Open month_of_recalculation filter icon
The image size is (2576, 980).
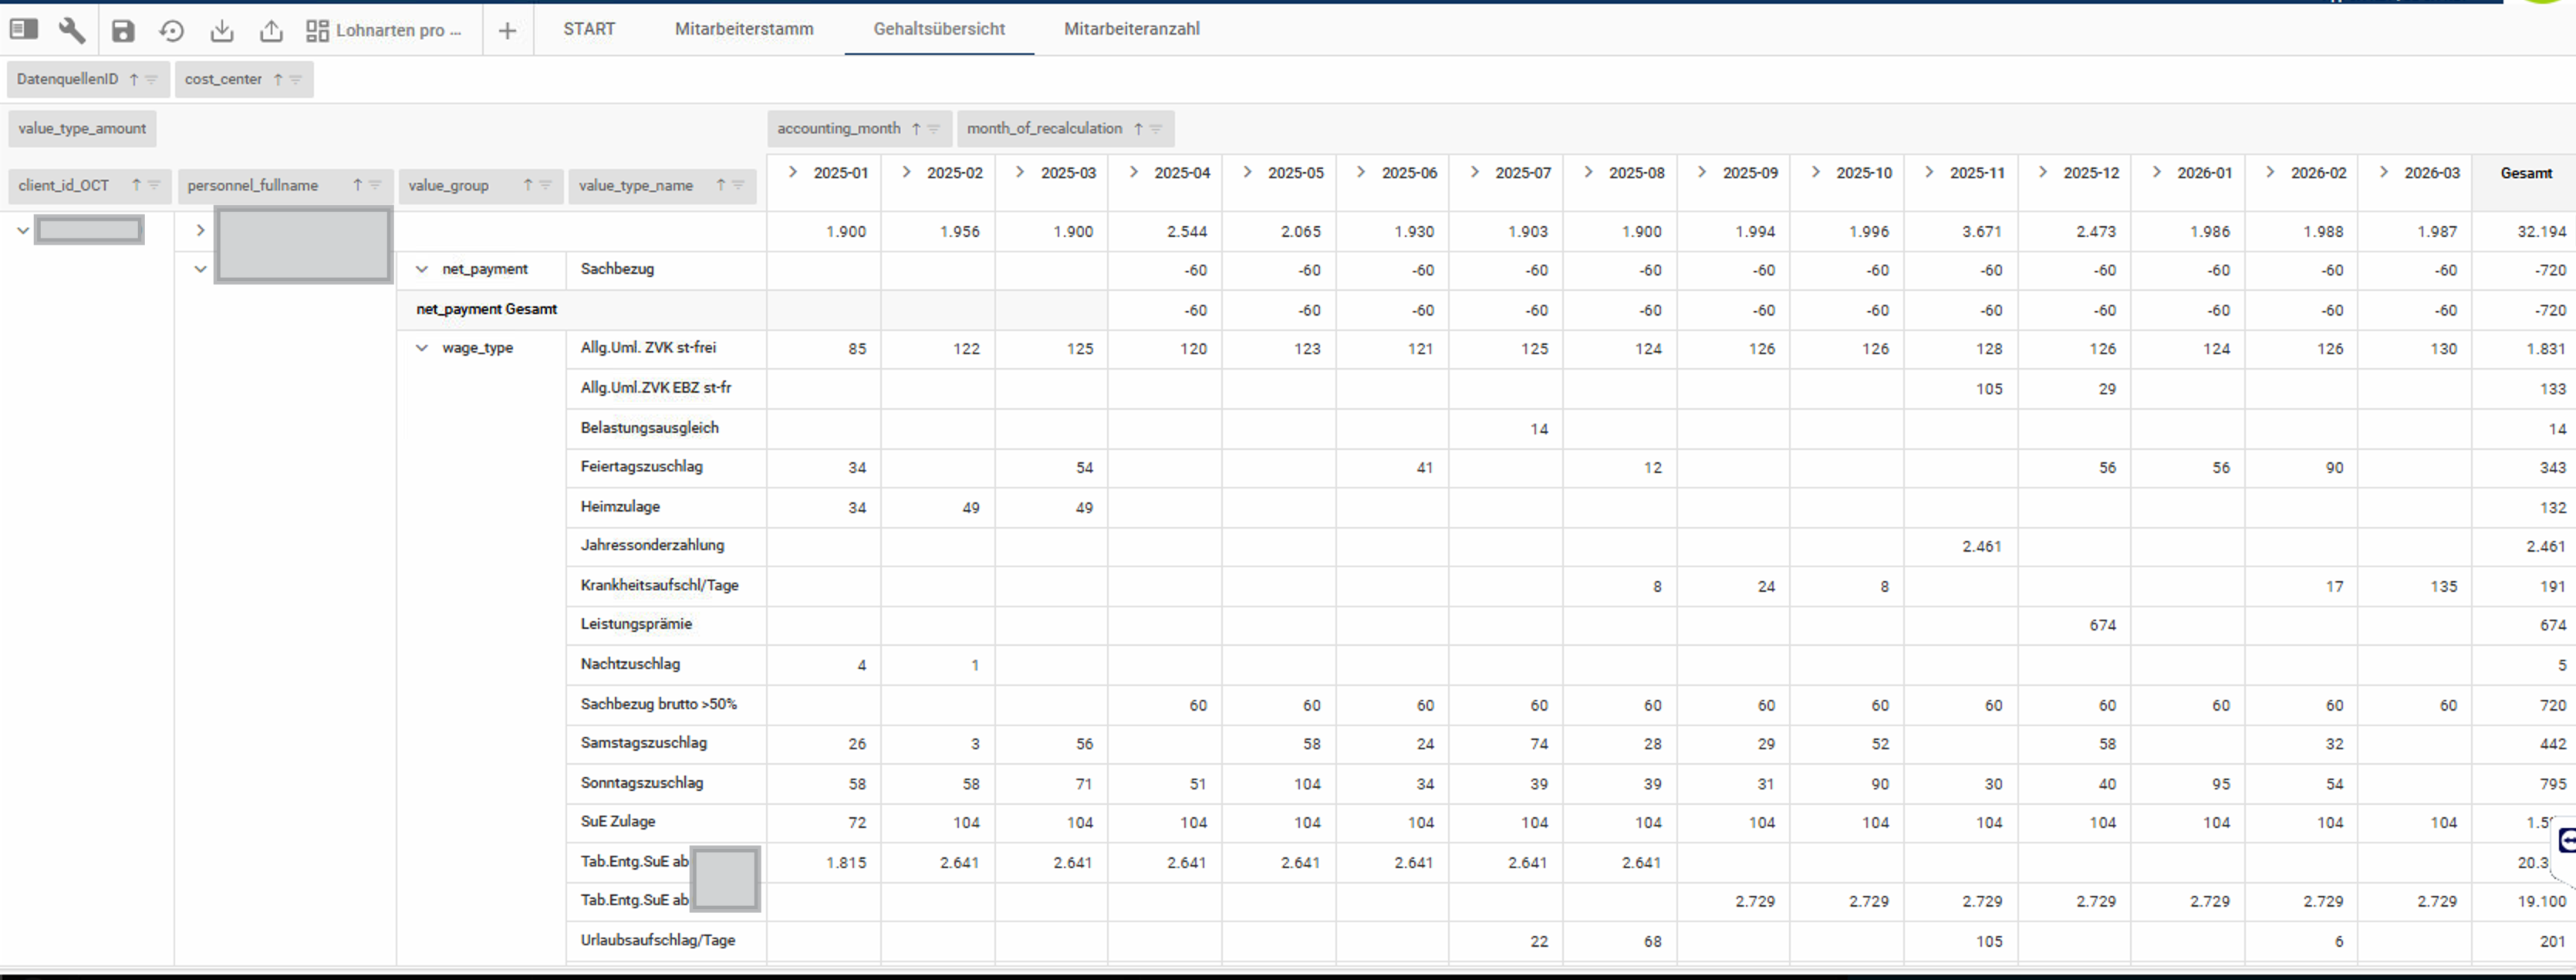click(1155, 128)
